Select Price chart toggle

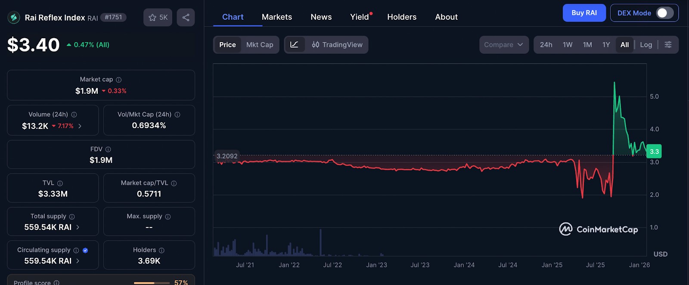(227, 45)
